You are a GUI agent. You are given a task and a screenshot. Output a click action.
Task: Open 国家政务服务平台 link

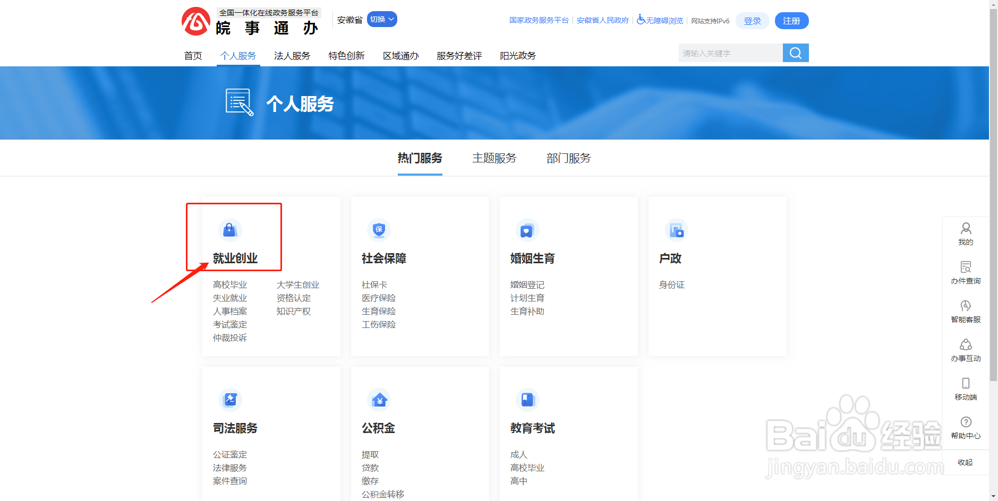tap(539, 20)
